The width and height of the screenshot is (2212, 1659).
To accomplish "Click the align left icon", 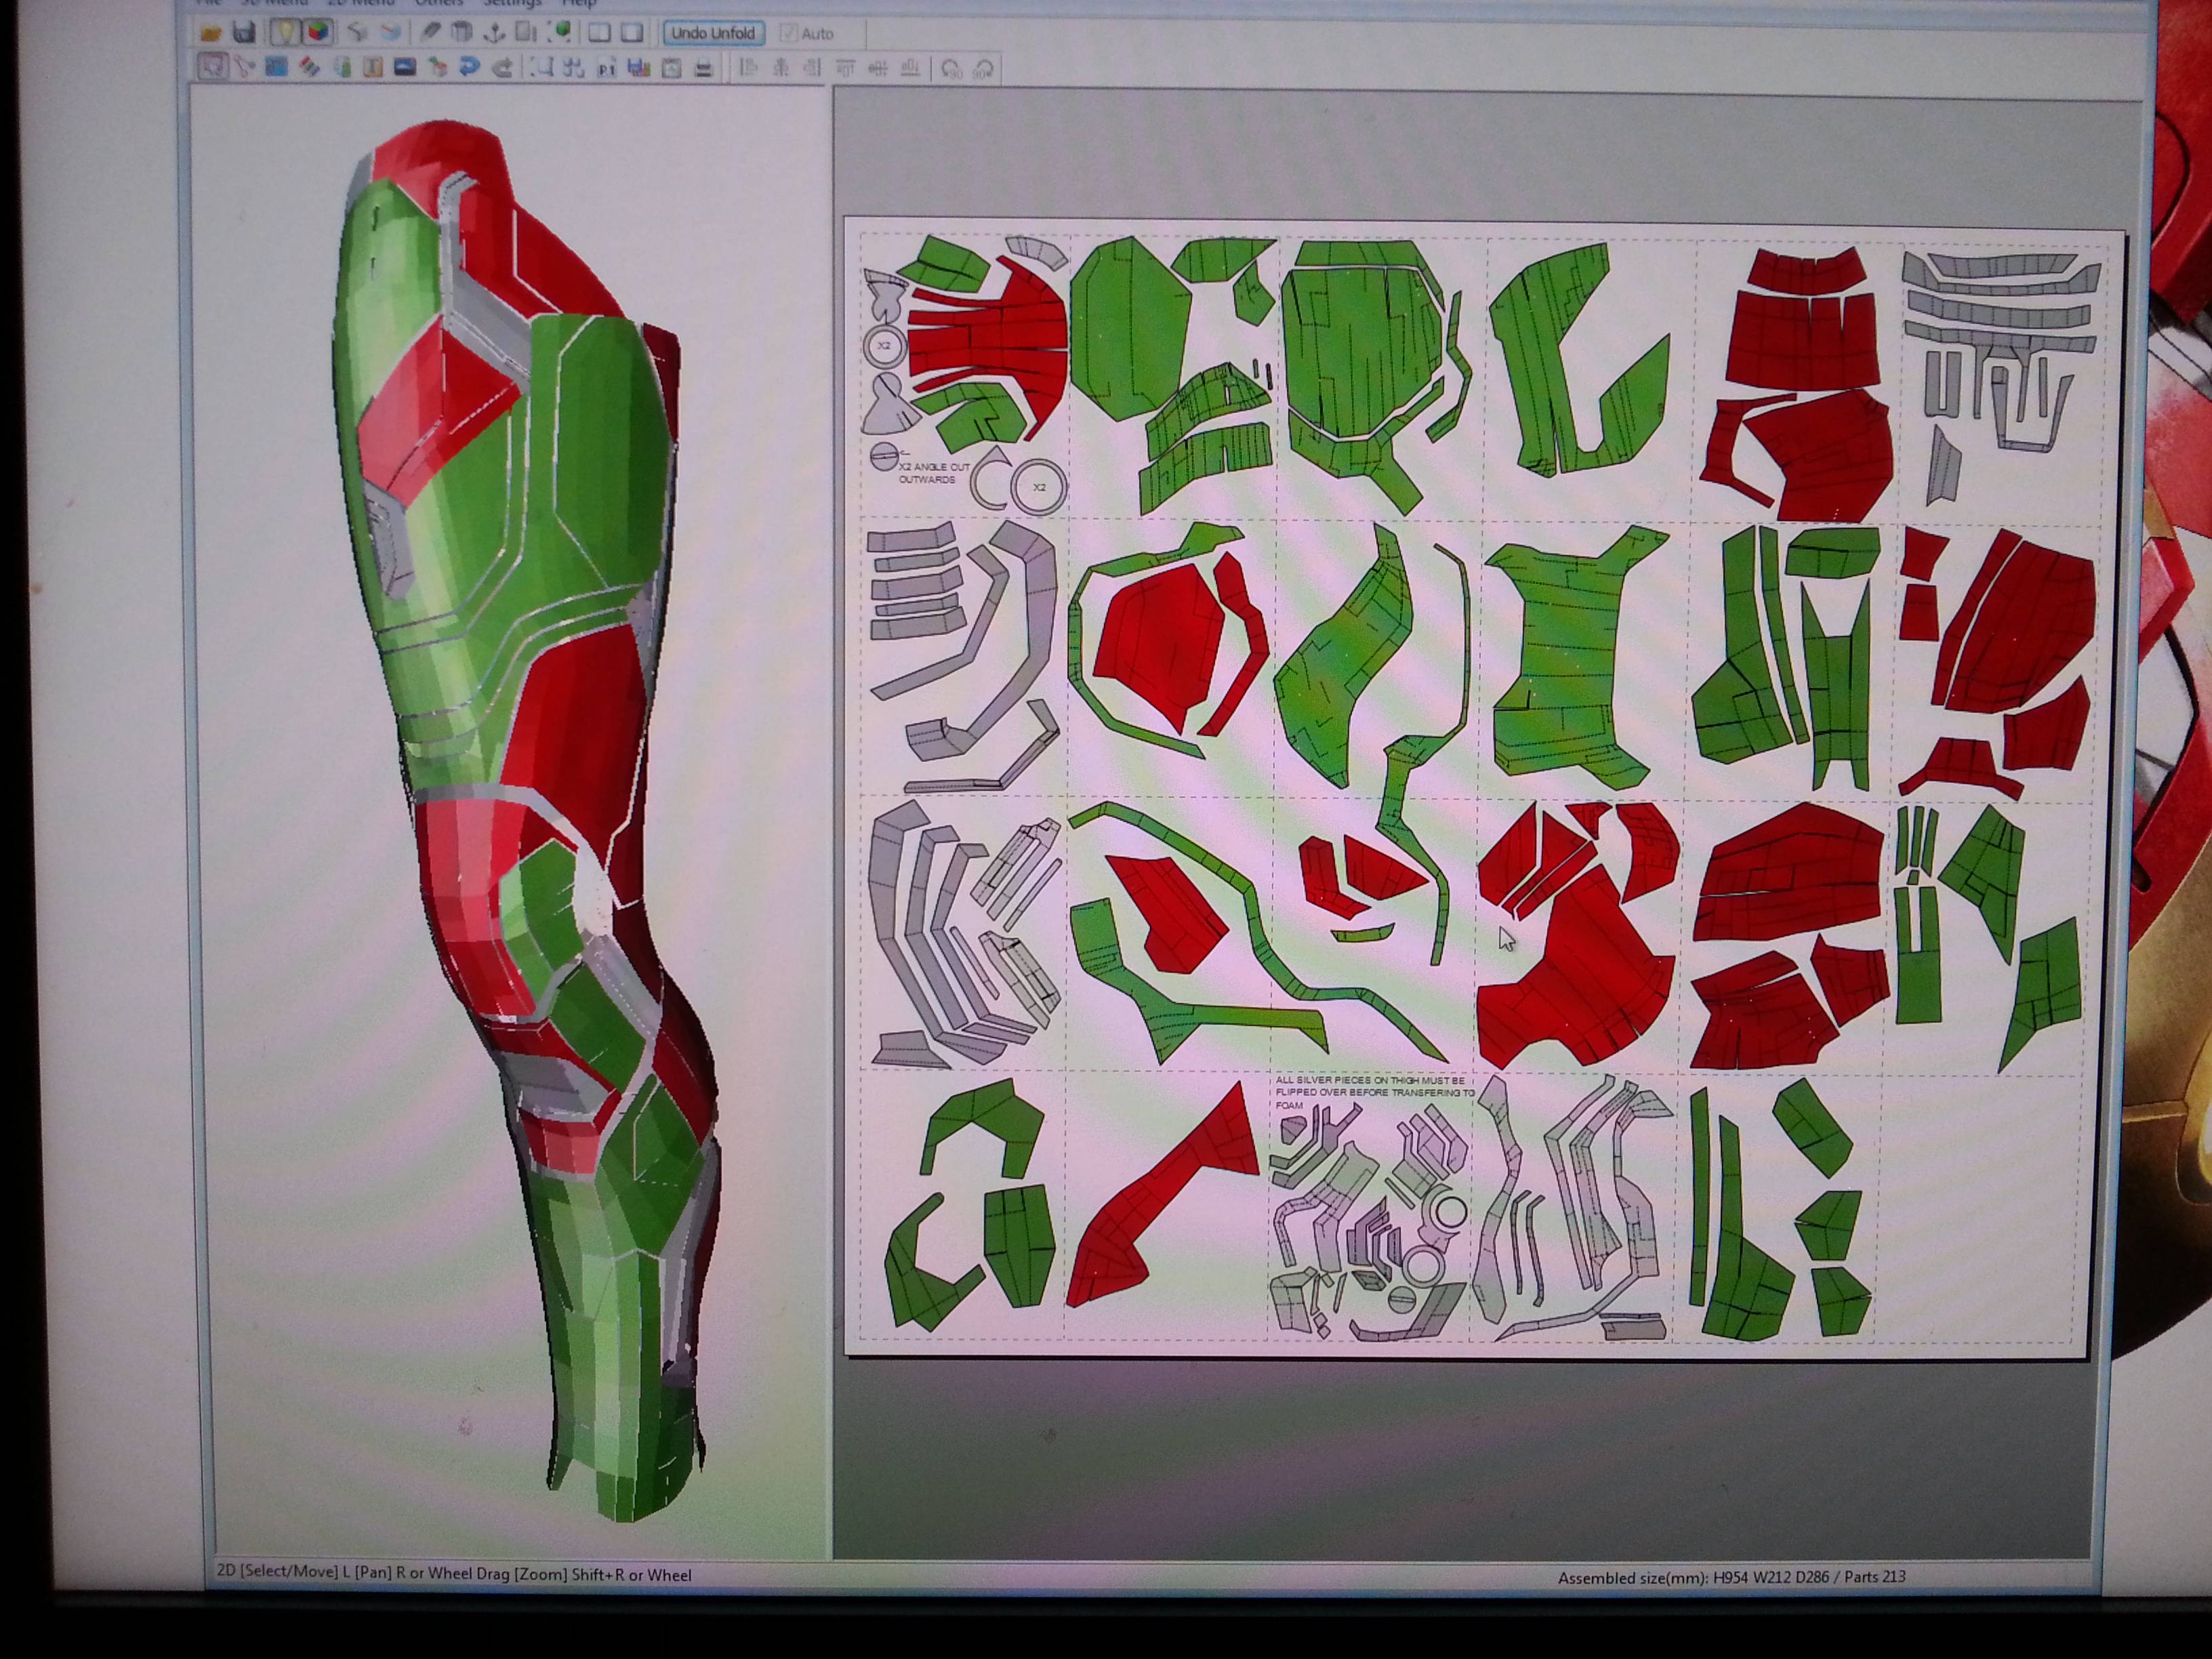I will pos(749,68).
